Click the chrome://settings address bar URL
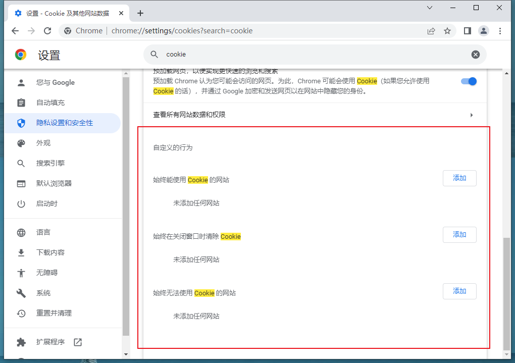This screenshot has height=363, width=515. [182, 31]
